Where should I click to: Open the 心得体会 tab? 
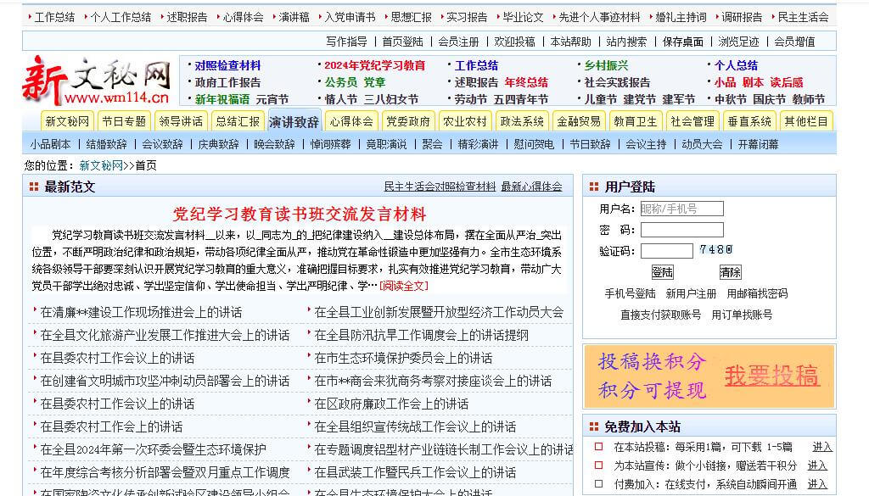351,121
